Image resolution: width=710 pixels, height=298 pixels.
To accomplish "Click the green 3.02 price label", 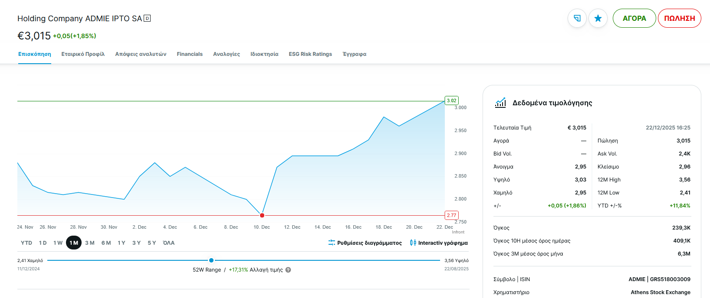I will point(451,100).
